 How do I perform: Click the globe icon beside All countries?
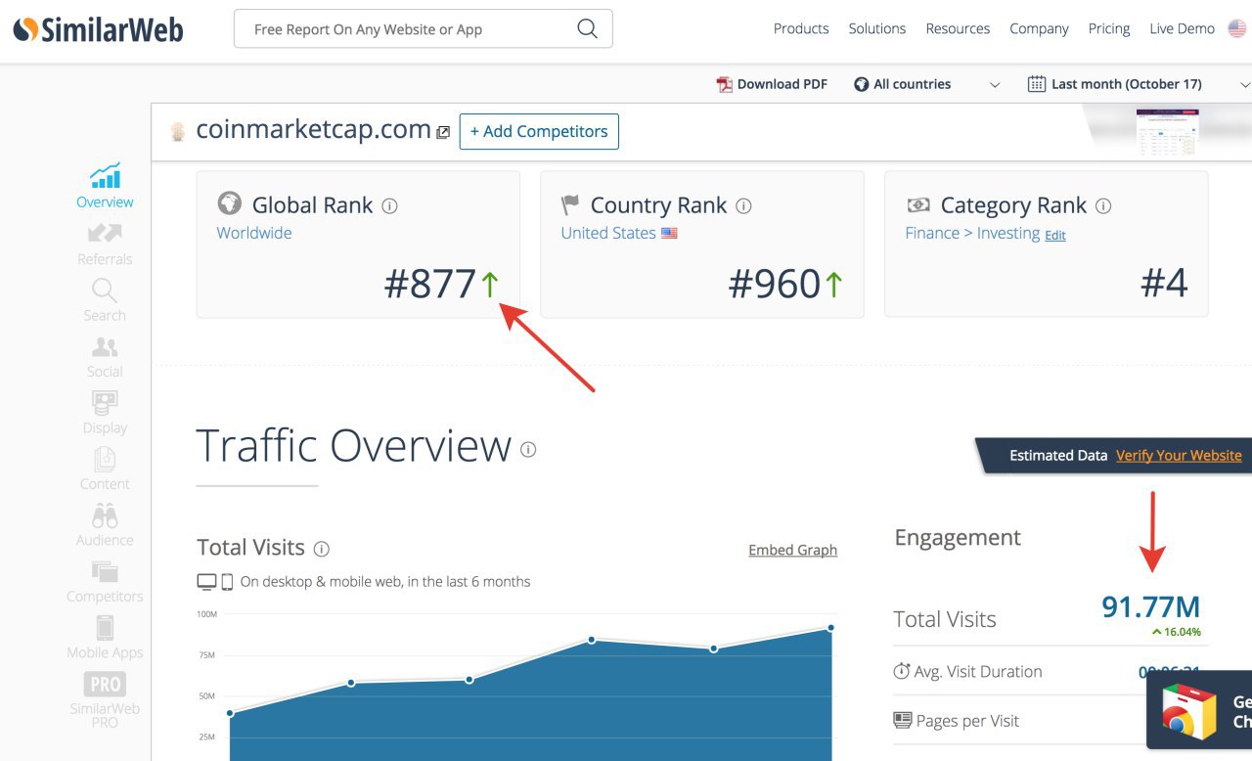(x=862, y=84)
